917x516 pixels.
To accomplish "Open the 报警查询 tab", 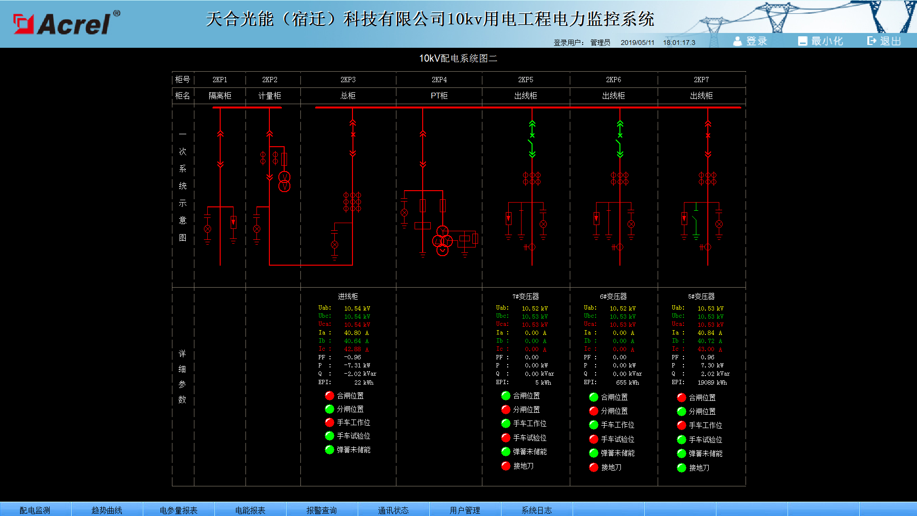I will pyautogui.click(x=322, y=510).
